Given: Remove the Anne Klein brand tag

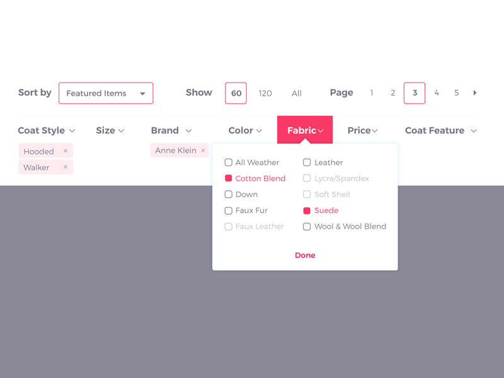Looking at the screenshot, I should [x=203, y=151].
